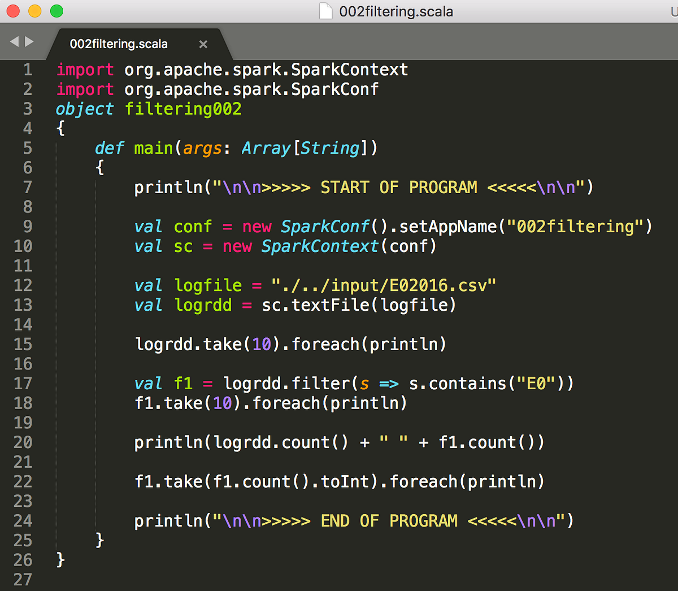Click line number 27 at the bottom

click(x=23, y=579)
